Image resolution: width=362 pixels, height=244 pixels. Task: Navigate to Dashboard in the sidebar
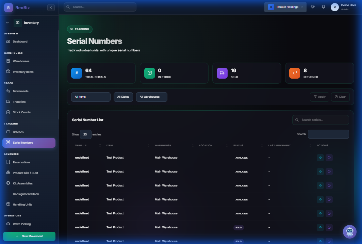(x=20, y=42)
